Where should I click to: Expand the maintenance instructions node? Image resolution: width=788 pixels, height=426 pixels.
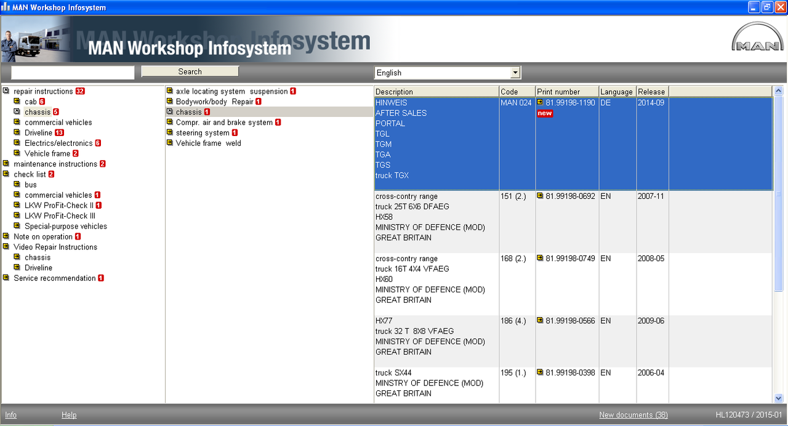click(x=6, y=164)
